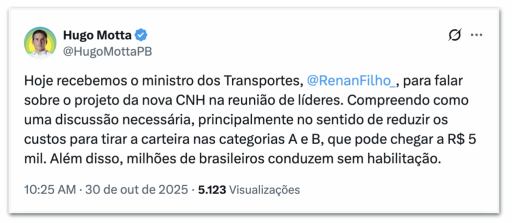The height and width of the screenshot is (223, 512).
Task: Open the three-dot more options menu
Action: (x=476, y=35)
